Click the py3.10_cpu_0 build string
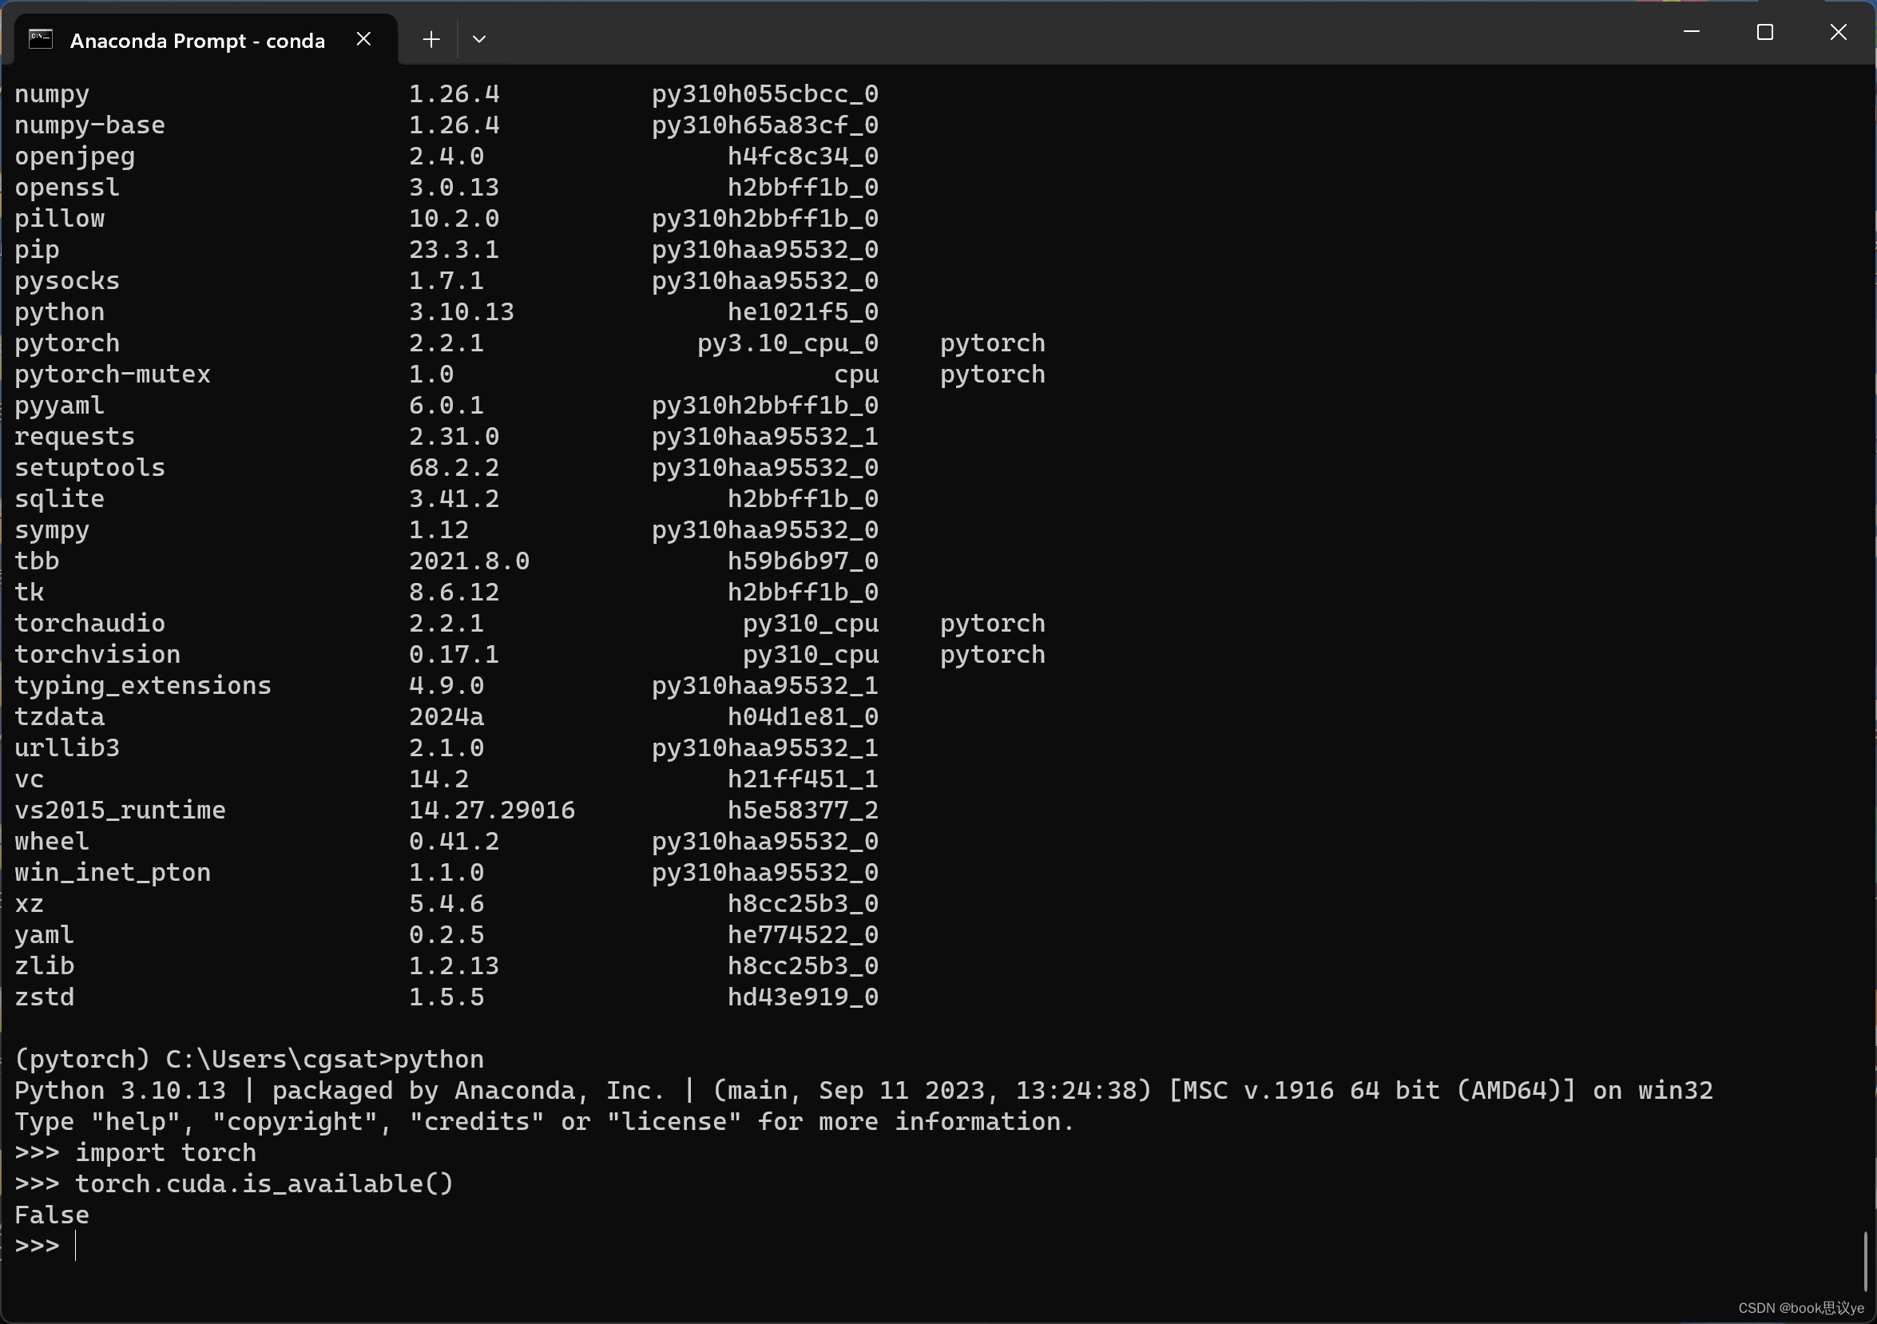This screenshot has height=1324, width=1877. (788, 343)
